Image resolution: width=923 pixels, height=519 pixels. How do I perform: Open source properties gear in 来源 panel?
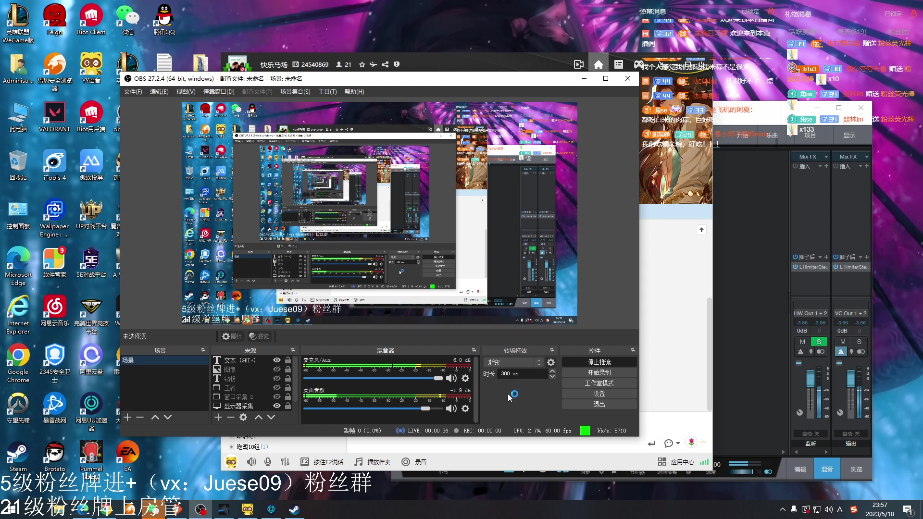243,417
